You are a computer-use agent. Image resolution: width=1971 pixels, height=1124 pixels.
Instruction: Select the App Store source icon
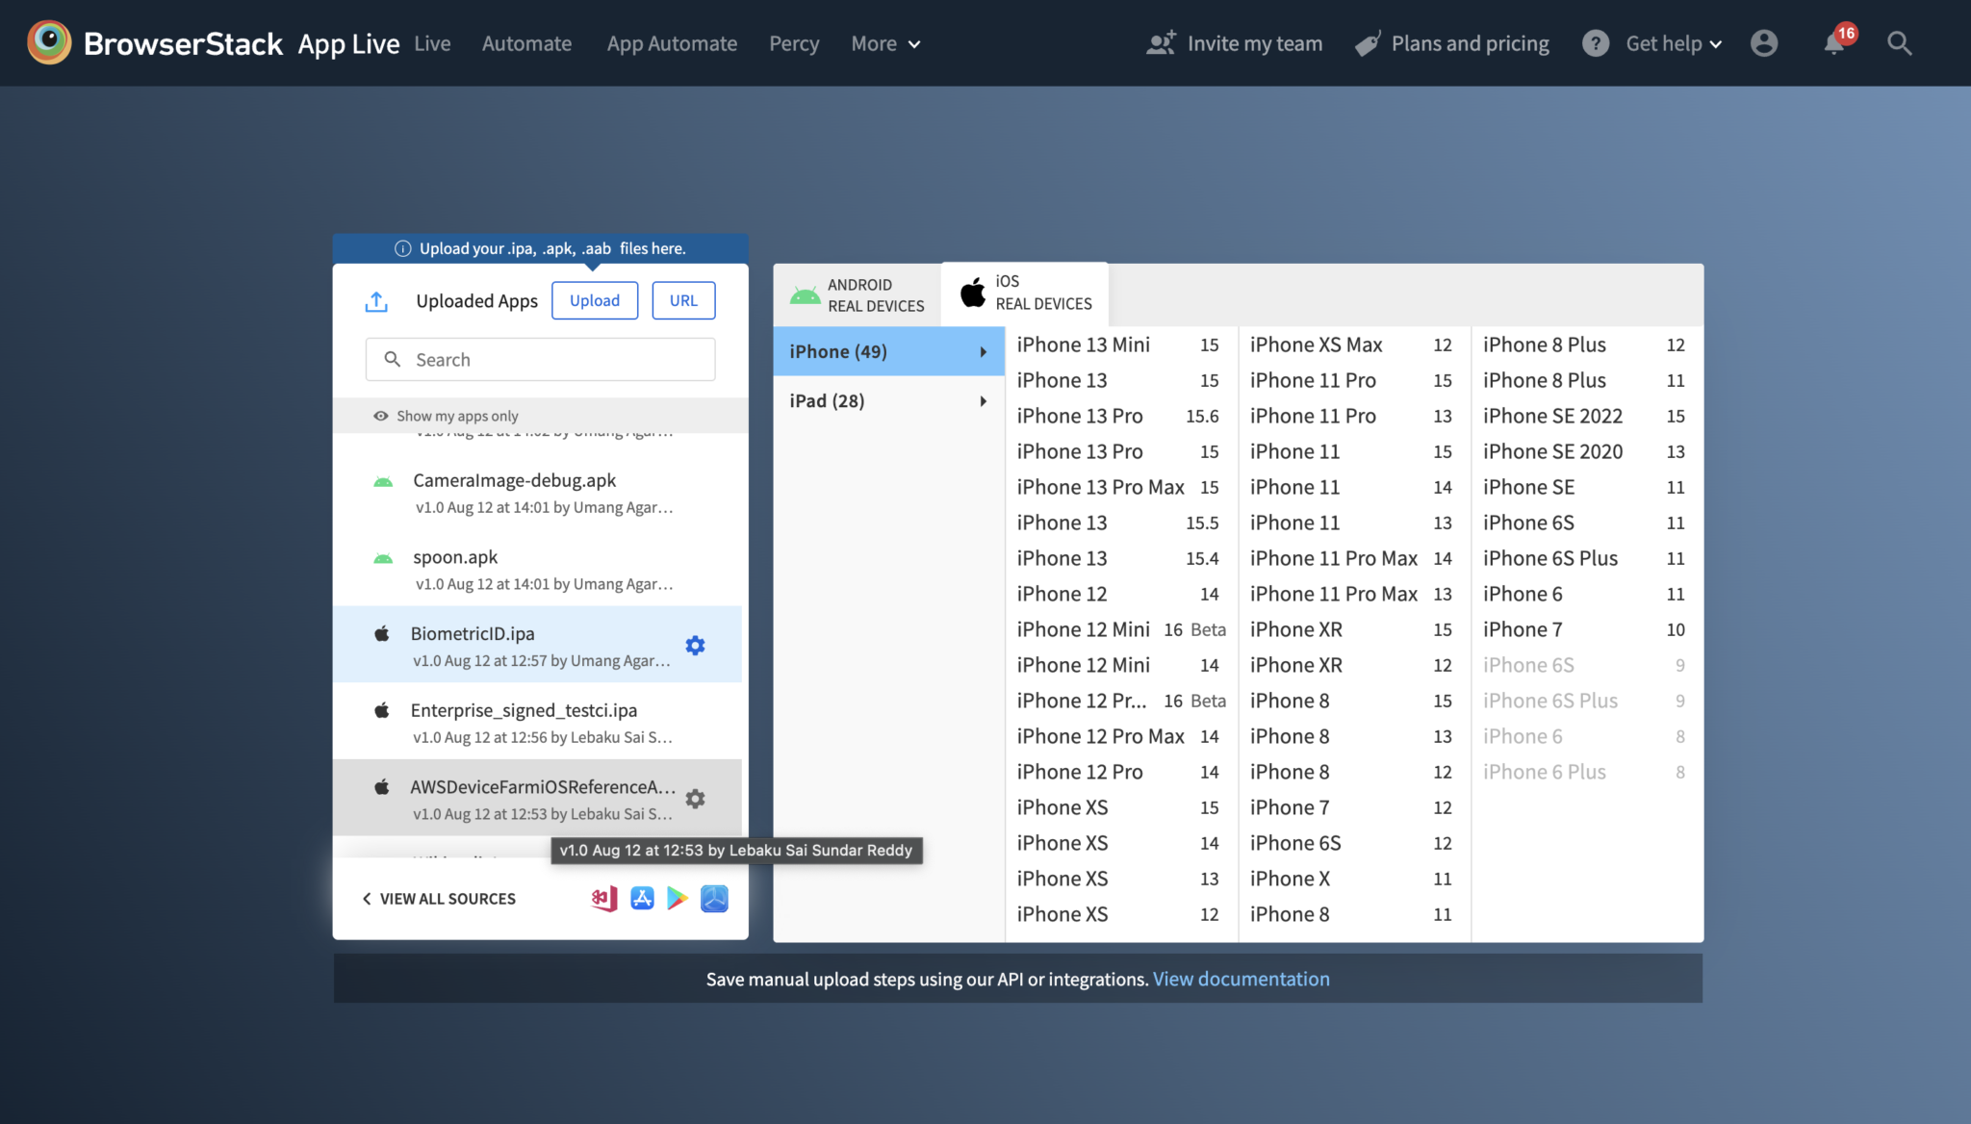click(x=642, y=898)
